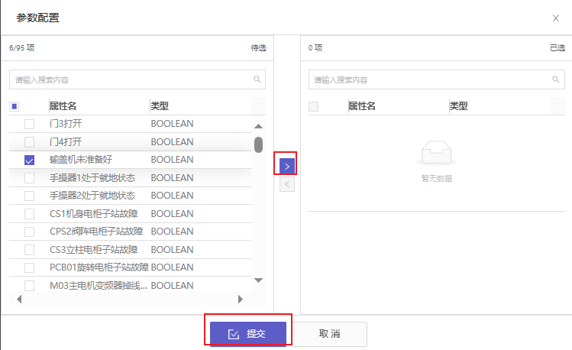Click the 类型 column header in left list
The width and height of the screenshot is (572, 350).
click(160, 106)
